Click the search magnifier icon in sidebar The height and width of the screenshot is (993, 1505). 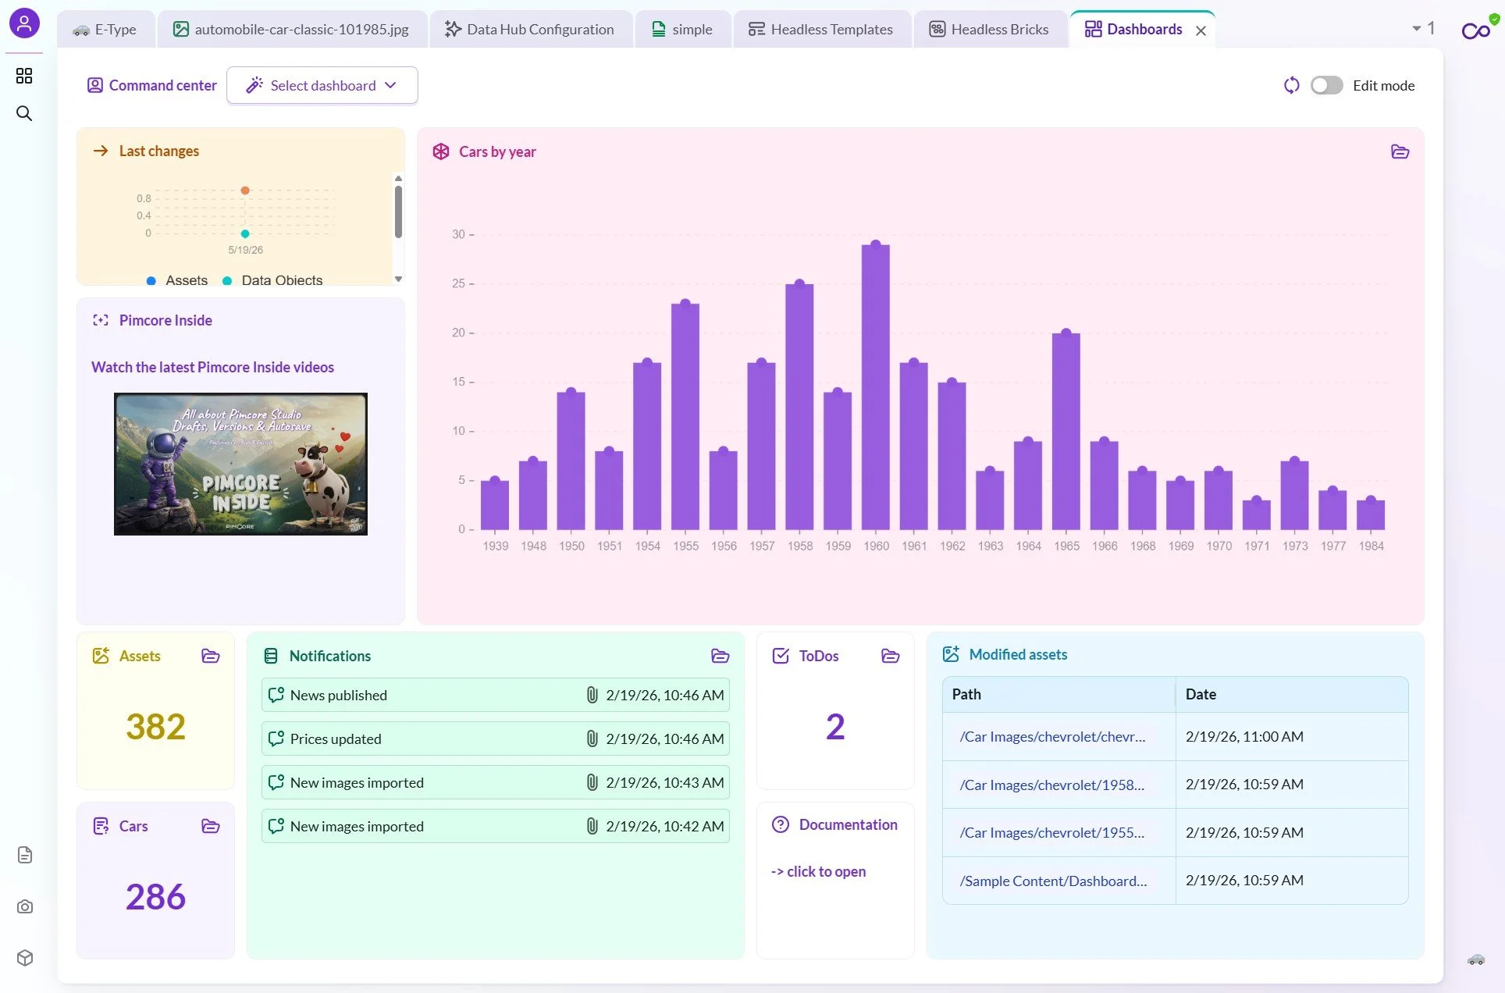(24, 113)
